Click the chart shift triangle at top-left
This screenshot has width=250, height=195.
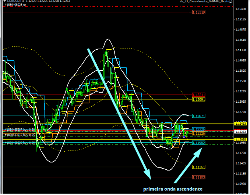(x=3, y=1)
